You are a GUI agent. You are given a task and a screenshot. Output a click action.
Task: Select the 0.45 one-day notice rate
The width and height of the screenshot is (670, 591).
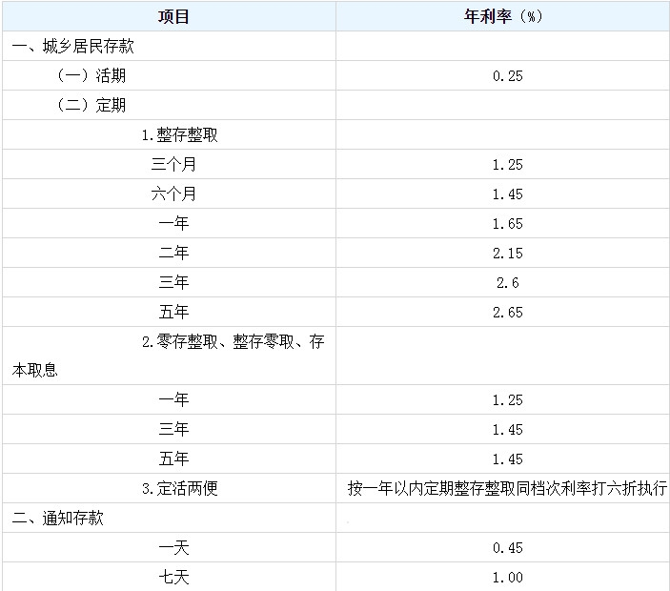pos(508,548)
